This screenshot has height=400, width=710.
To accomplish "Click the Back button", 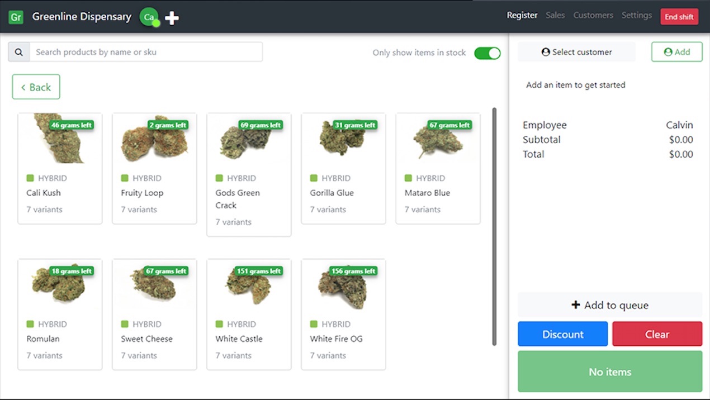I will click(36, 87).
